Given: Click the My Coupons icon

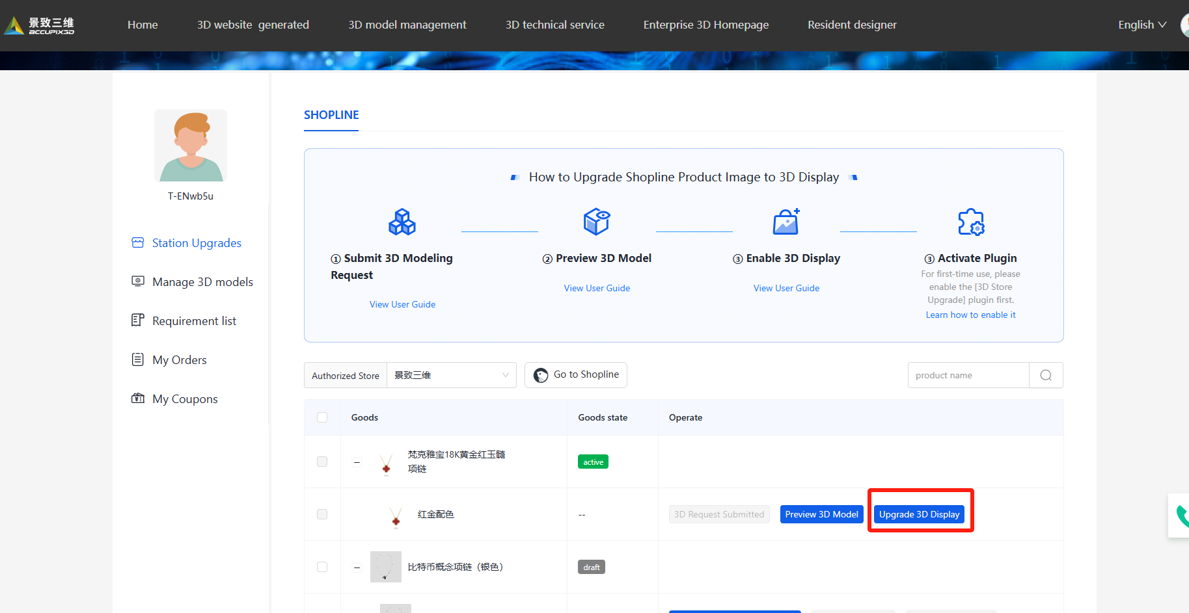Looking at the screenshot, I should (x=138, y=398).
